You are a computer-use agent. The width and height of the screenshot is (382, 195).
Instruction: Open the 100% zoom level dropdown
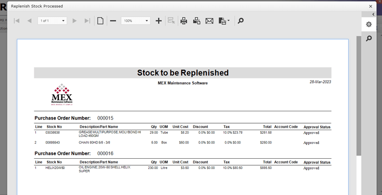[136, 21]
